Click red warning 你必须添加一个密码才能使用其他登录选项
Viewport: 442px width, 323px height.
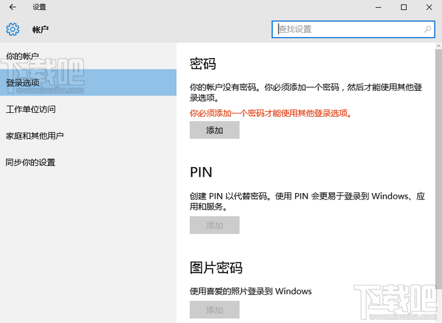[271, 113]
